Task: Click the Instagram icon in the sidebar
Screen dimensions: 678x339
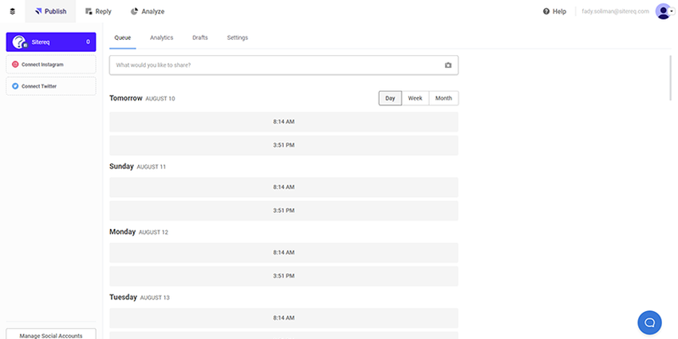Action: (15, 64)
